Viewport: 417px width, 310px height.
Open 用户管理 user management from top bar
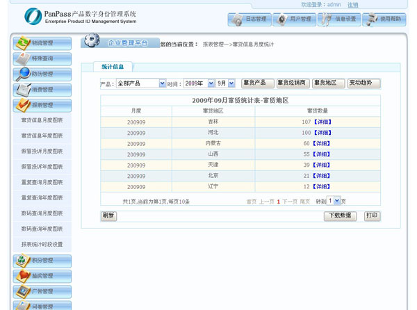tap(295, 19)
